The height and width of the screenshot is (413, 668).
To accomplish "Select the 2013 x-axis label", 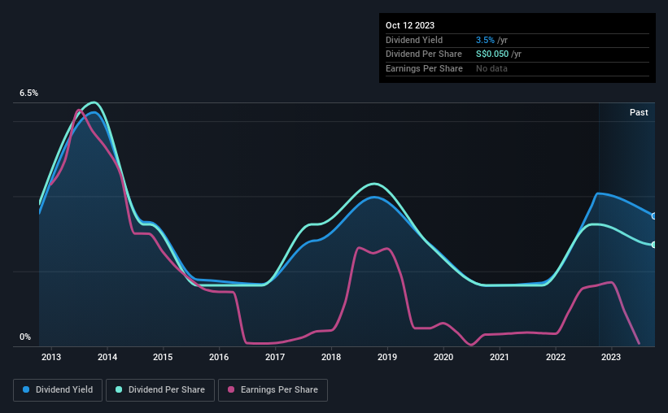I will (x=51, y=357).
